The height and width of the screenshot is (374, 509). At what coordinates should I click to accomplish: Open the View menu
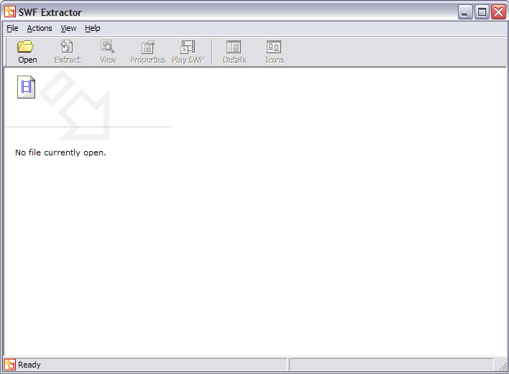[68, 28]
